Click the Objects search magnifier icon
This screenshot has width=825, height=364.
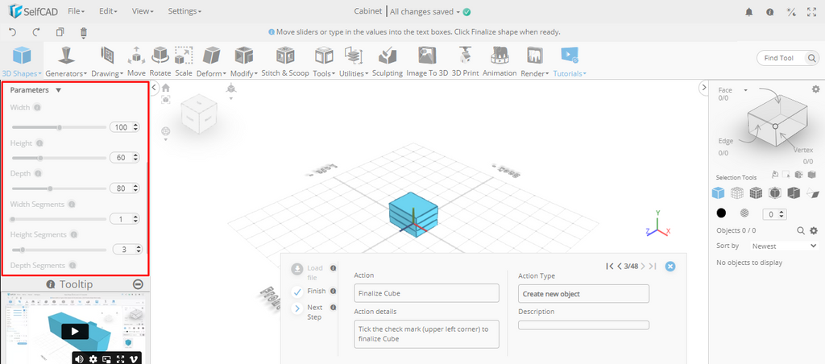801,230
